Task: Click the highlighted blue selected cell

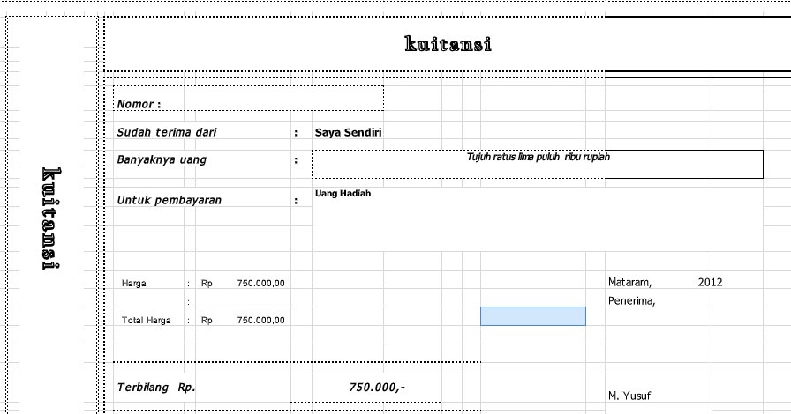Action: pyautogui.click(x=532, y=316)
